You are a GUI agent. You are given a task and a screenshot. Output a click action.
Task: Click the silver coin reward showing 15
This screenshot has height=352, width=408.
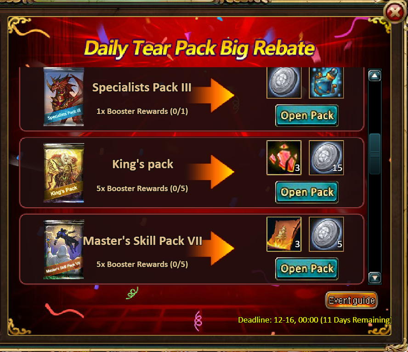point(326,158)
